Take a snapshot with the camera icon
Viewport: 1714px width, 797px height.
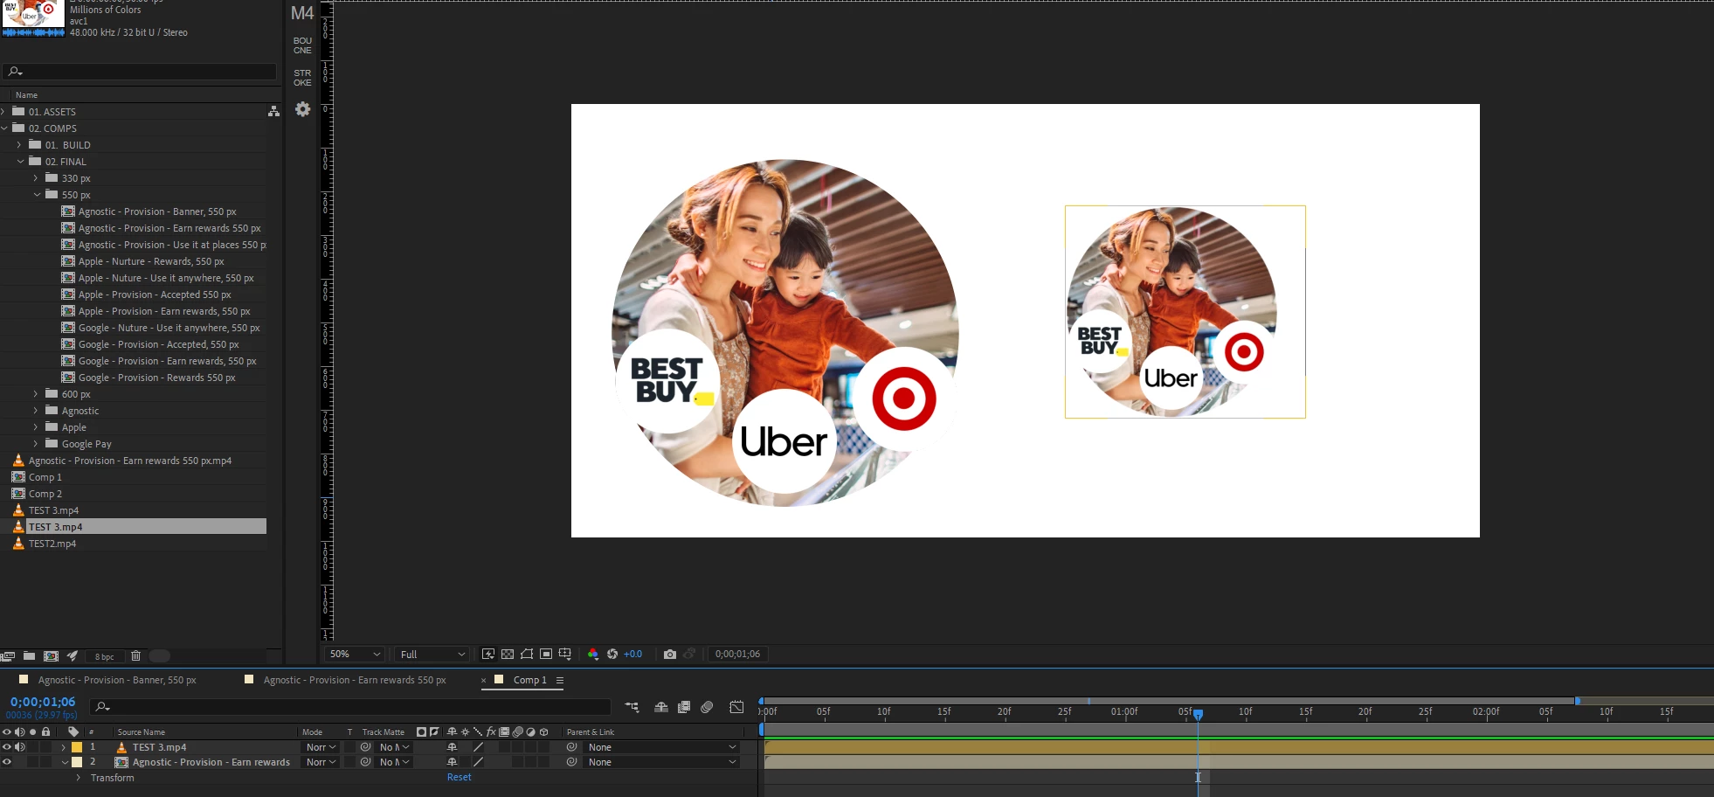(x=670, y=655)
